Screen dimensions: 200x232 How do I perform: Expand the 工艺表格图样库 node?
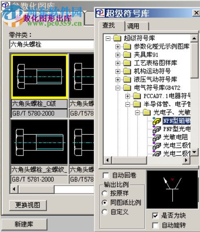coord(118,63)
